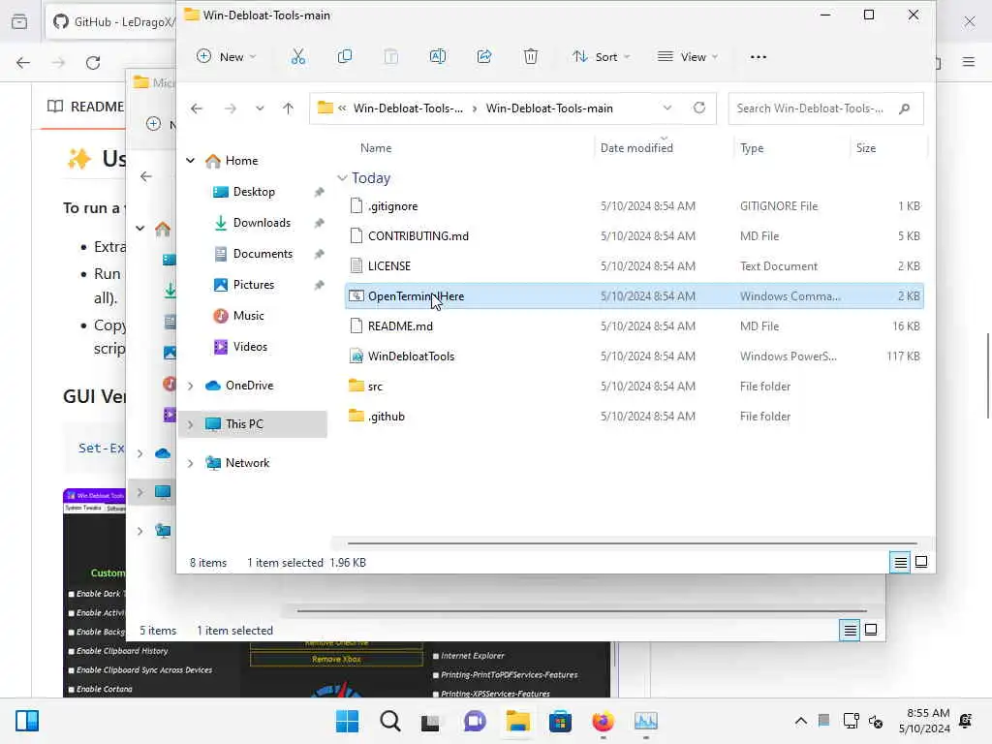Open the Sort dropdown

point(601,57)
